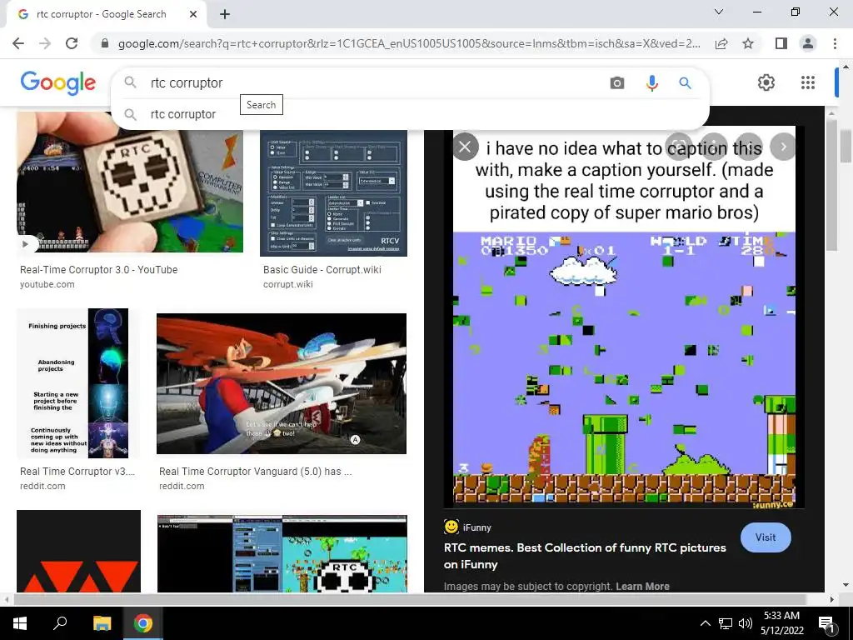The width and height of the screenshot is (853, 640).
Task: Click the address bar URL
Action: pos(409,43)
